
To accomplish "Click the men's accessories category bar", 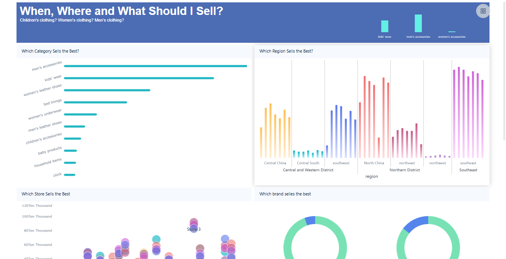I will [155, 66].
